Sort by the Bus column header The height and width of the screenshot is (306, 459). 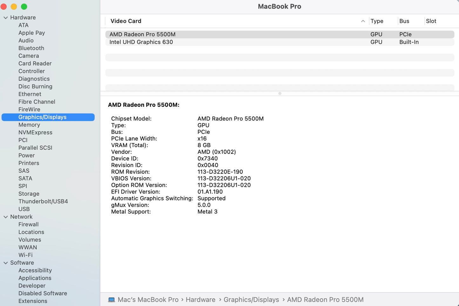pos(404,21)
